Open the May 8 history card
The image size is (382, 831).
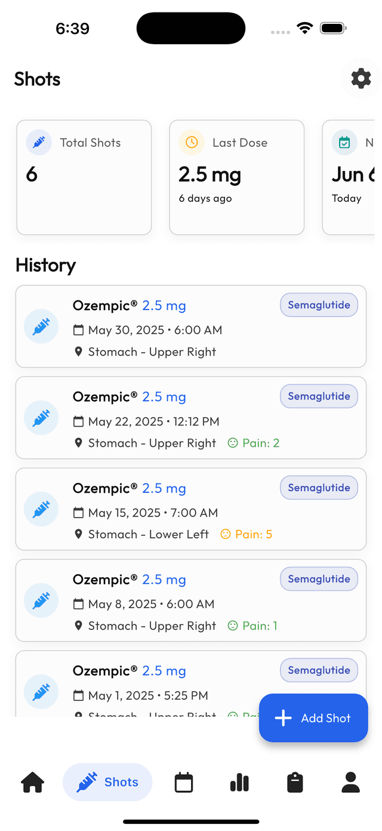pyautogui.click(x=191, y=600)
